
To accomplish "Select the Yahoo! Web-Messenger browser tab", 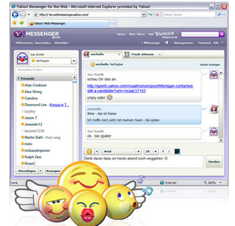I will (68, 23).
